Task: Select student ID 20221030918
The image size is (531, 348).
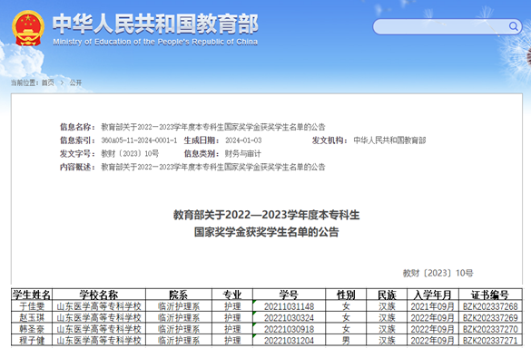Action: tap(289, 329)
